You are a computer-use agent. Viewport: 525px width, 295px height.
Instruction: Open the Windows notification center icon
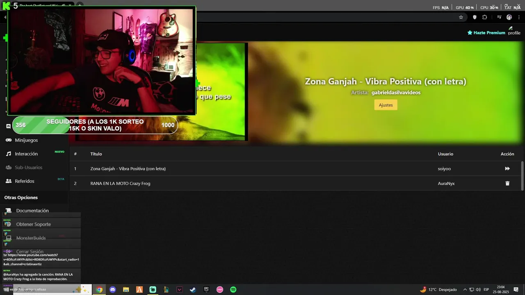[516, 290]
